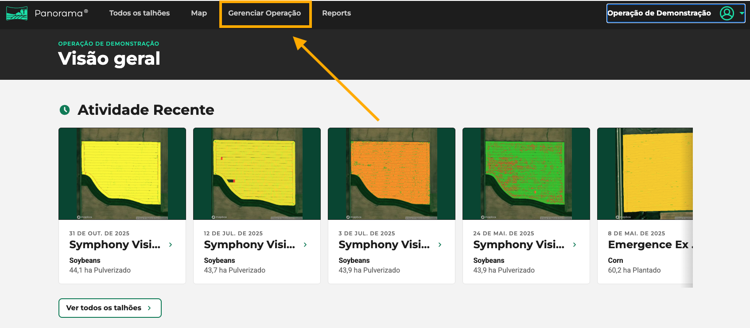Open Gerenciar Operação in the navigation bar
The height and width of the screenshot is (328, 750).
coord(264,13)
